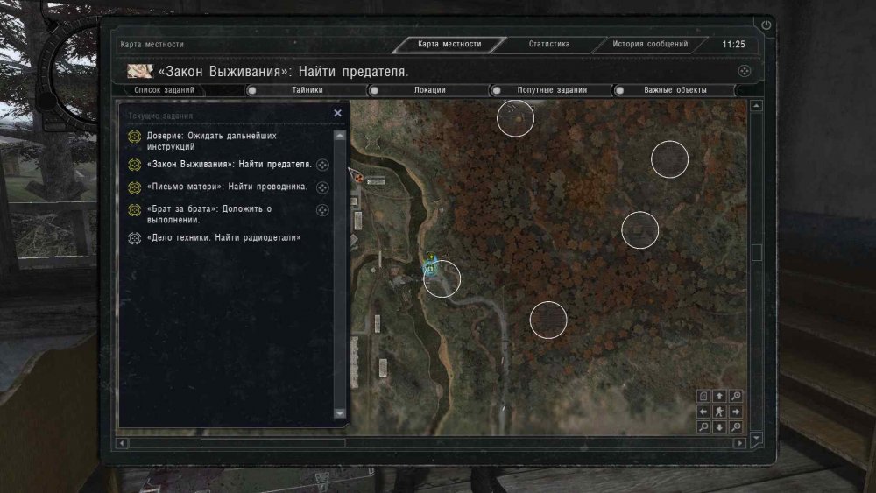876x493 pixels.
Task: Pan the map right with arrow button
Action: click(x=736, y=412)
